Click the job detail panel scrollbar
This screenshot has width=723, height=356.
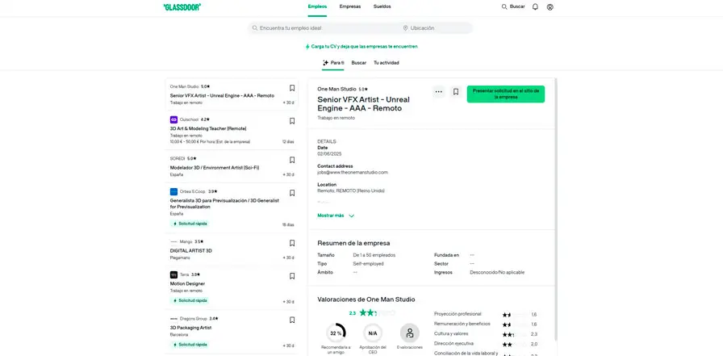click(x=556, y=210)
